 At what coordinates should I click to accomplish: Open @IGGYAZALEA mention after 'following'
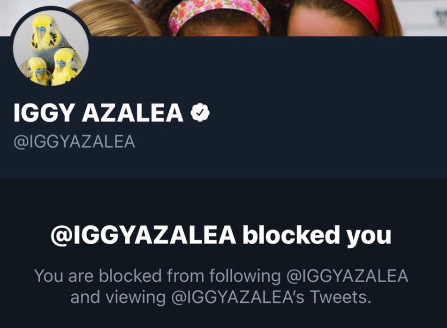tap(347, 276)
